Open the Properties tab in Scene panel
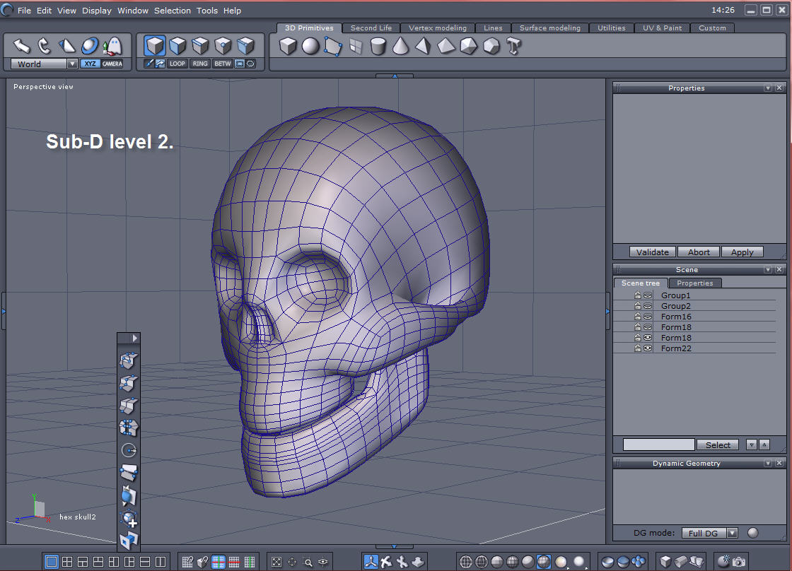Viewport: 792px width, 571px height. (694, 283)
